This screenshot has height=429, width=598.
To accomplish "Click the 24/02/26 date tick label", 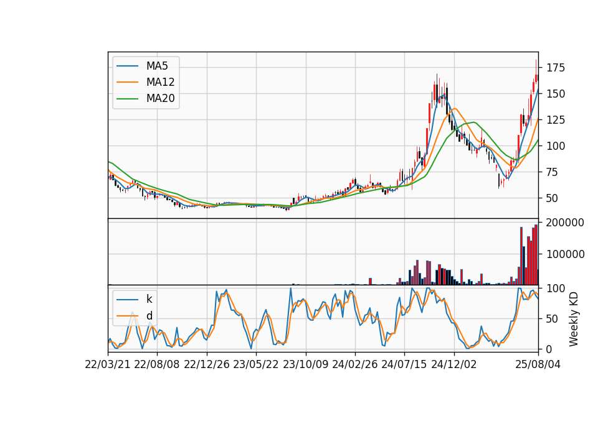I will pos(354,364).
